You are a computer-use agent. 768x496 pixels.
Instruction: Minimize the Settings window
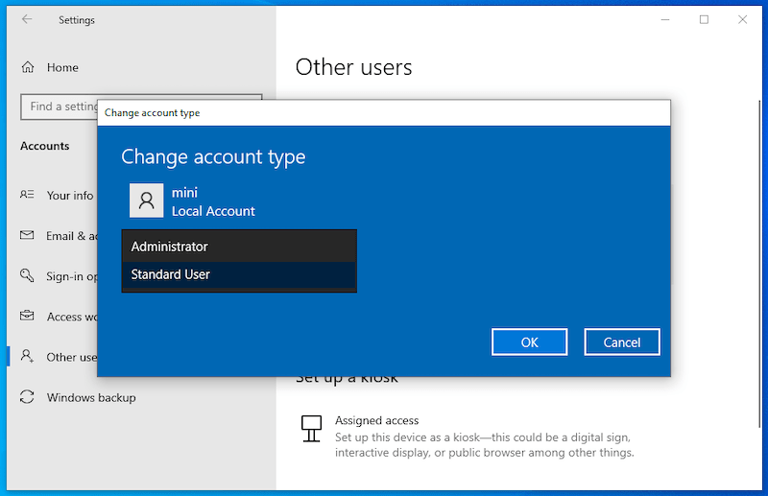coord(665,19)
